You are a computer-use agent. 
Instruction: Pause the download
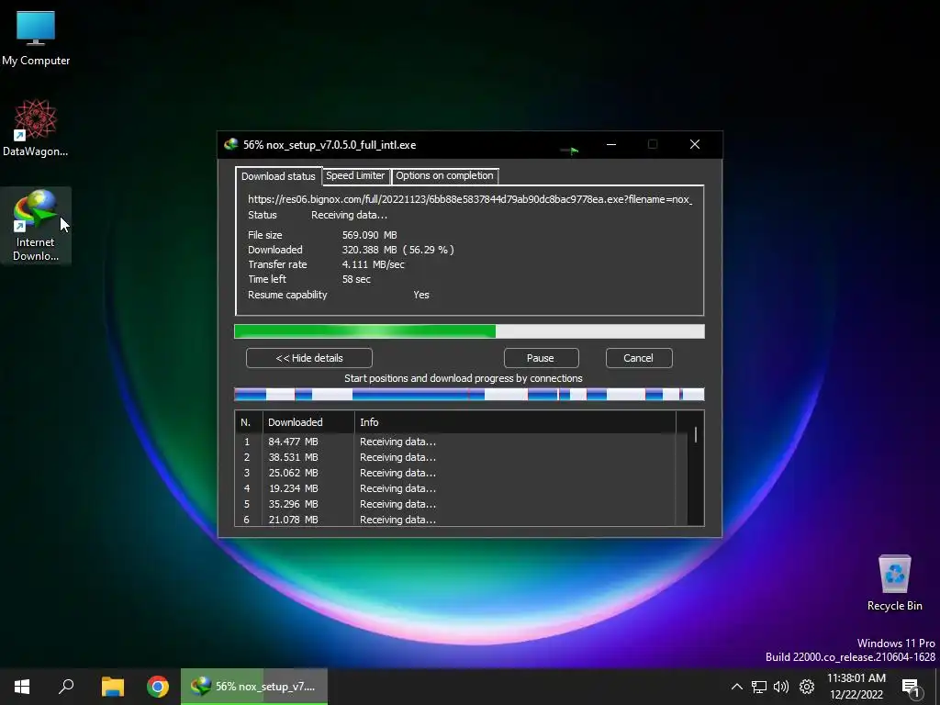(x=541, y=358)
